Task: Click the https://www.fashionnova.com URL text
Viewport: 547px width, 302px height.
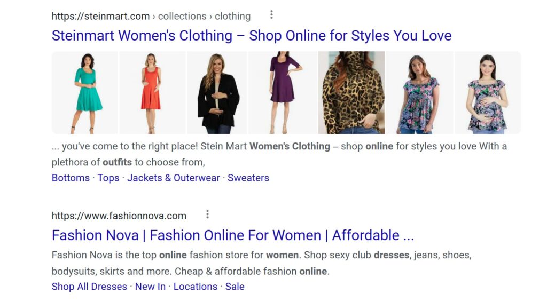Action: tap(119, 216)
